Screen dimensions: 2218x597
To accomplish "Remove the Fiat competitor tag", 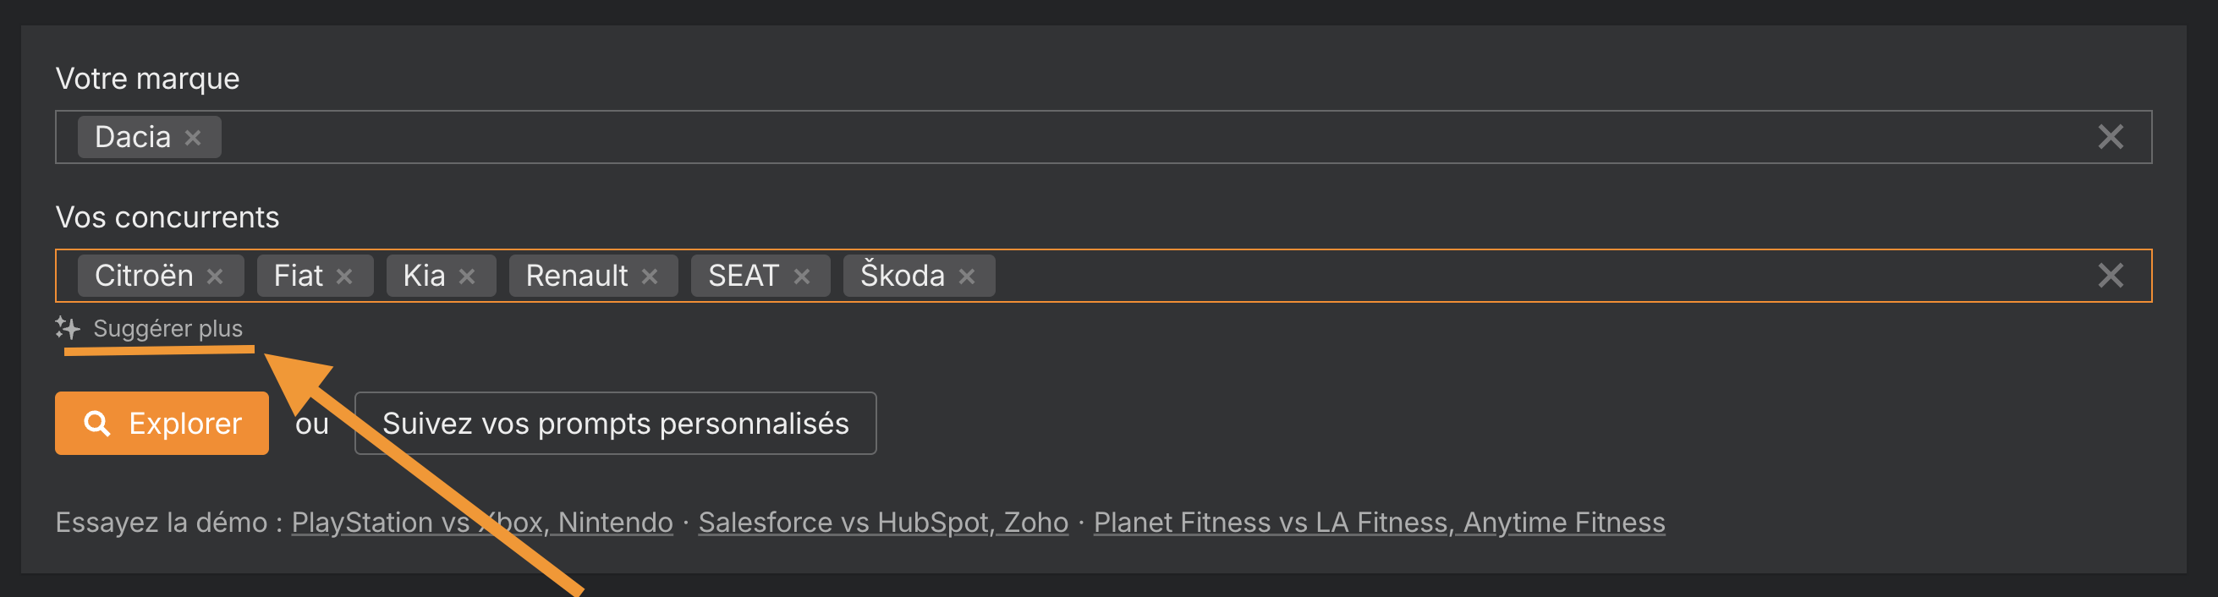I will point(344,277).
